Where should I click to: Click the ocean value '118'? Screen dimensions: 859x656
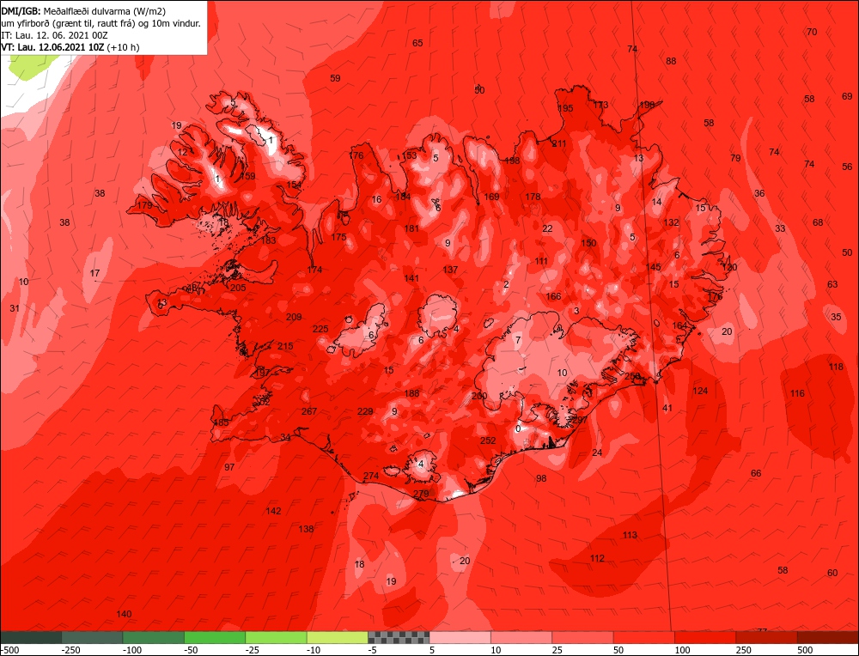point(836,367)
